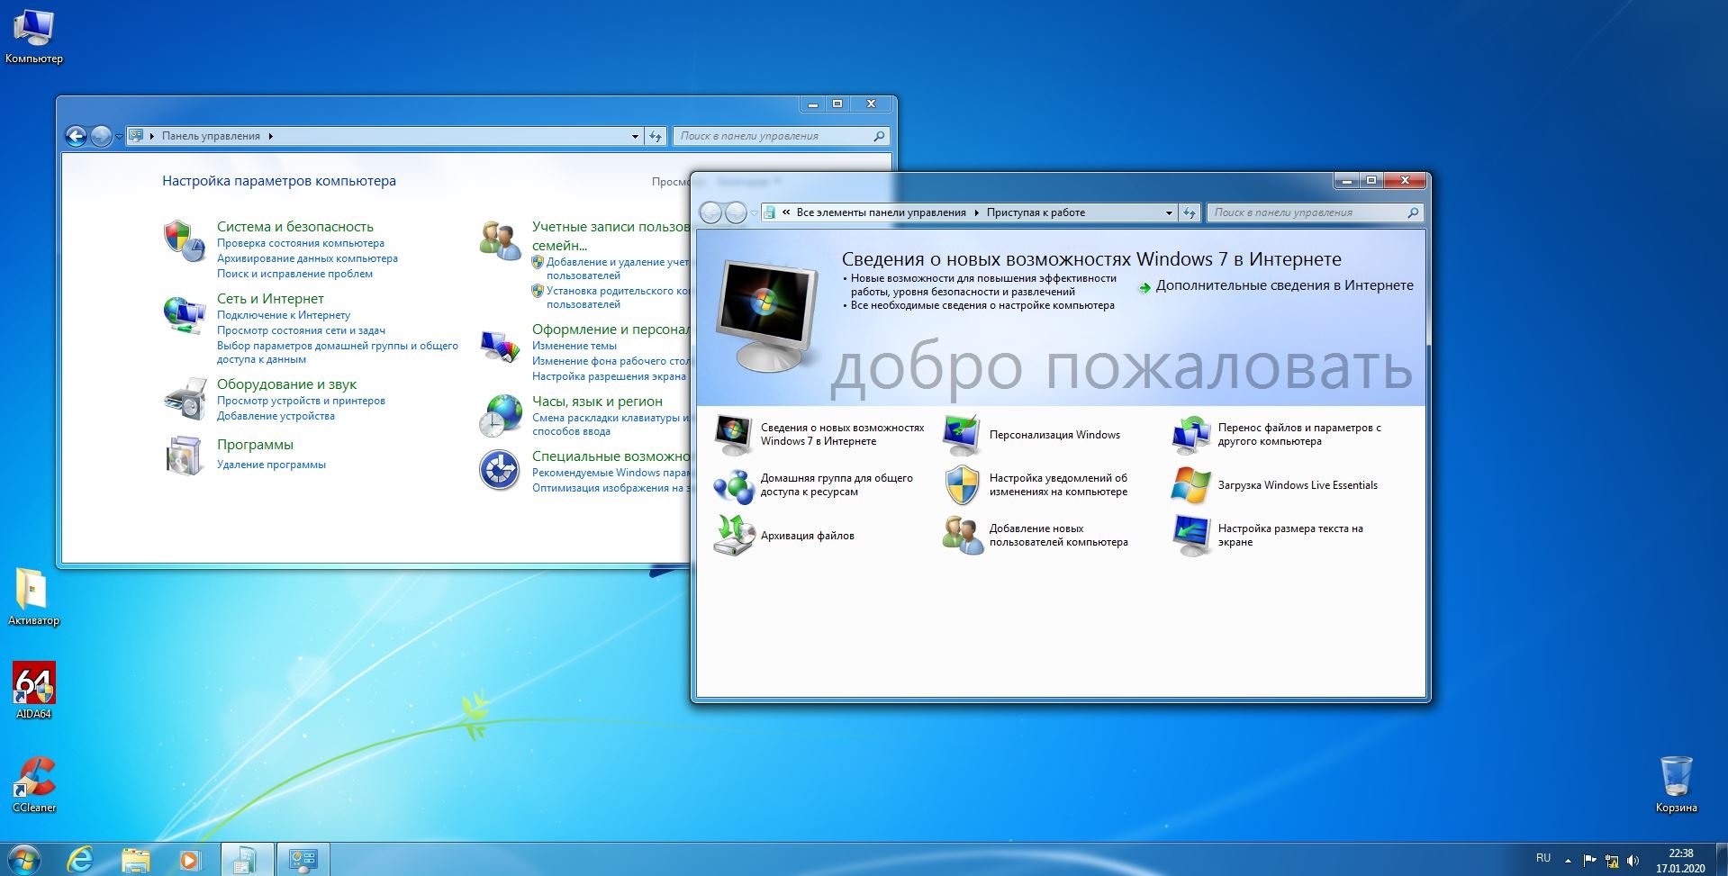The width and height of the screenshot is (1728, 876).
Task: Focus search box in Приступая к работе window
Action: coord(1315,212)
